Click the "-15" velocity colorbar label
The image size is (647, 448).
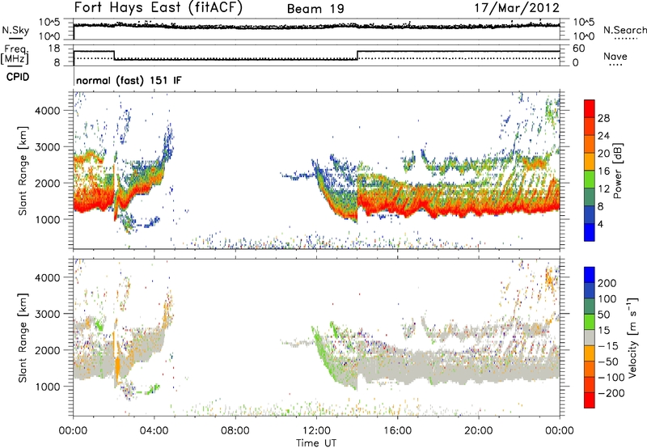tap(608, 345)
